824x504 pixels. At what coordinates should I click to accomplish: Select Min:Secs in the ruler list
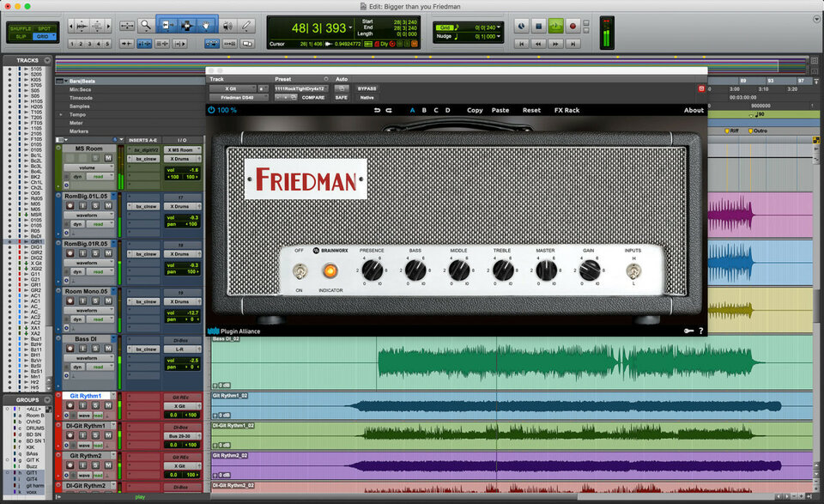pyautogui.click(x=80, y=90)
